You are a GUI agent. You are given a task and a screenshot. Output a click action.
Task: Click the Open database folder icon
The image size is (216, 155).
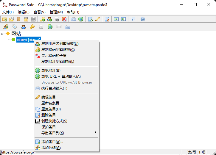tap(12, 19)
